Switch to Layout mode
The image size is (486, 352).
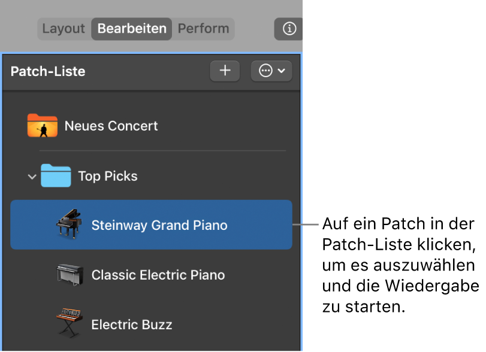coord(63,28)
